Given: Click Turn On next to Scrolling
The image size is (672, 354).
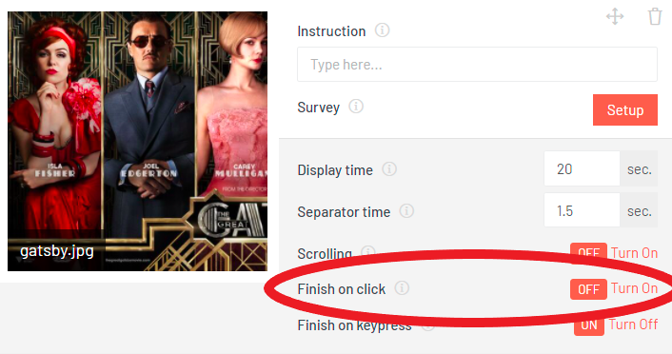Looking at the screenshot, I should tap(634, 253).
